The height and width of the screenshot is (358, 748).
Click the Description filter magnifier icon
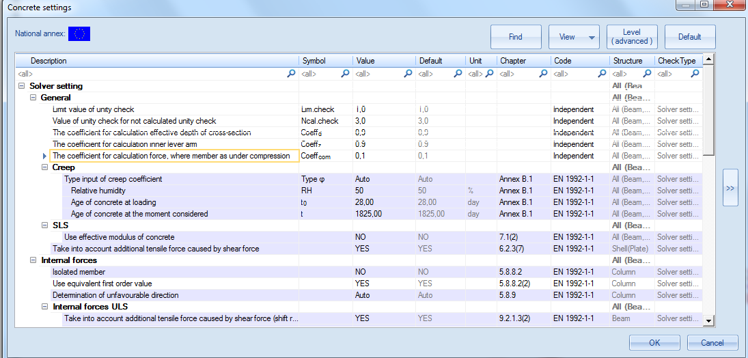tap(291, 74)
